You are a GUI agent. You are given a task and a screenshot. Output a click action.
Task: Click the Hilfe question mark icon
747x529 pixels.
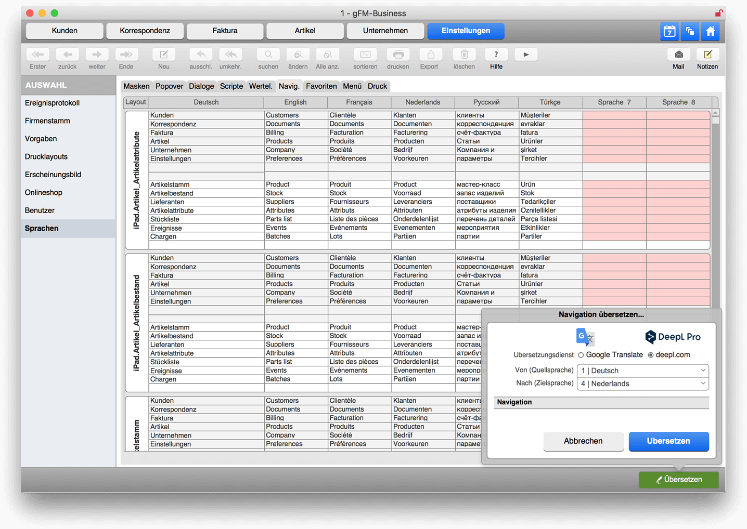coord(496,55)
